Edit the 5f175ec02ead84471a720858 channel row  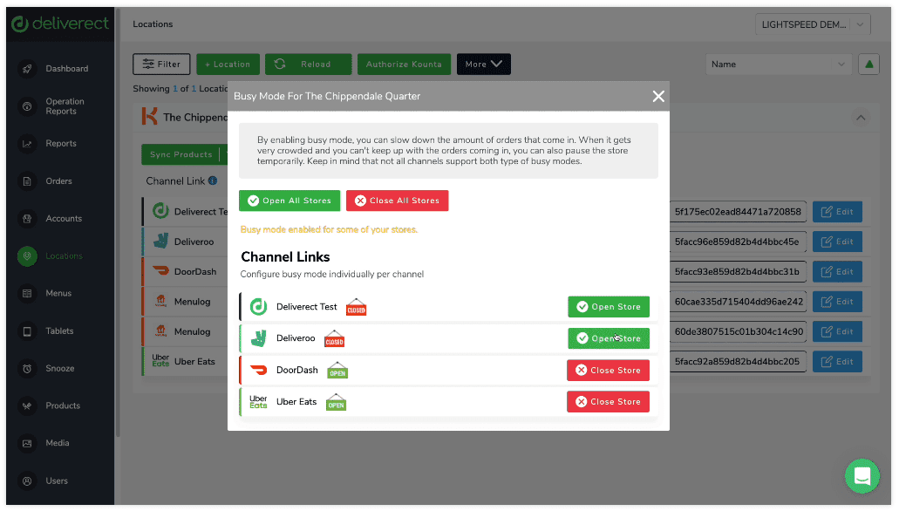click(x=837, y=212)
